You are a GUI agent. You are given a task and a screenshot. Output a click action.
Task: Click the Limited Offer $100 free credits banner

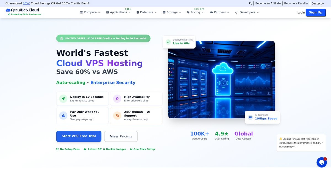point(103,38)
